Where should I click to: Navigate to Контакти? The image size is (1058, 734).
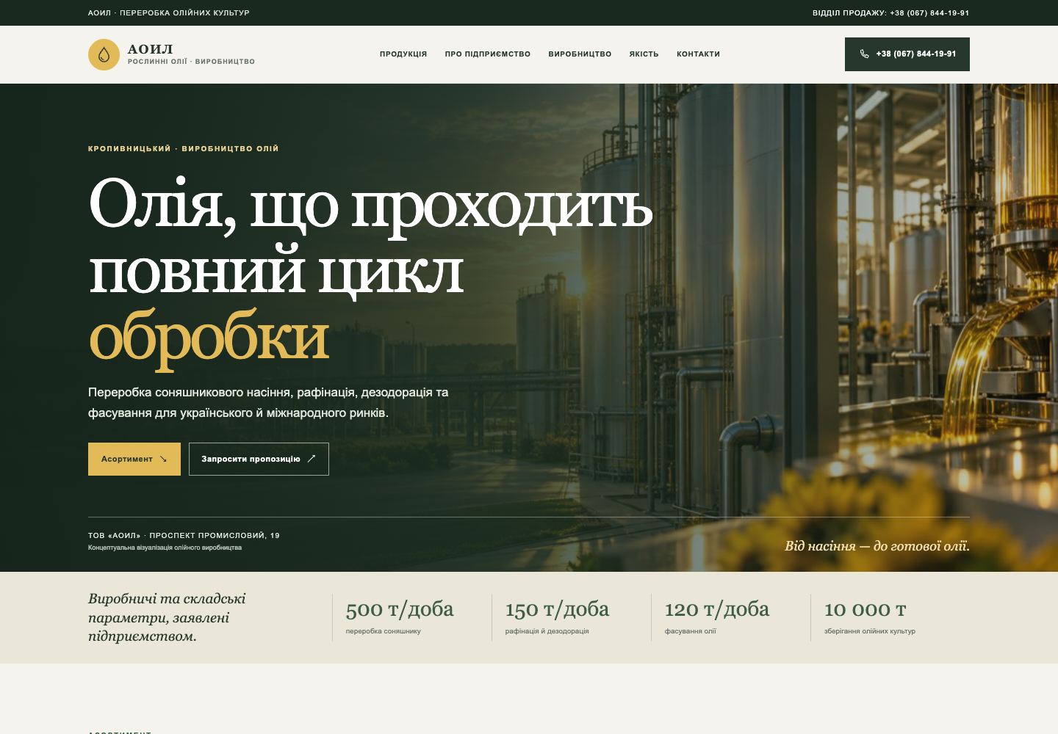tap(698, 54)
